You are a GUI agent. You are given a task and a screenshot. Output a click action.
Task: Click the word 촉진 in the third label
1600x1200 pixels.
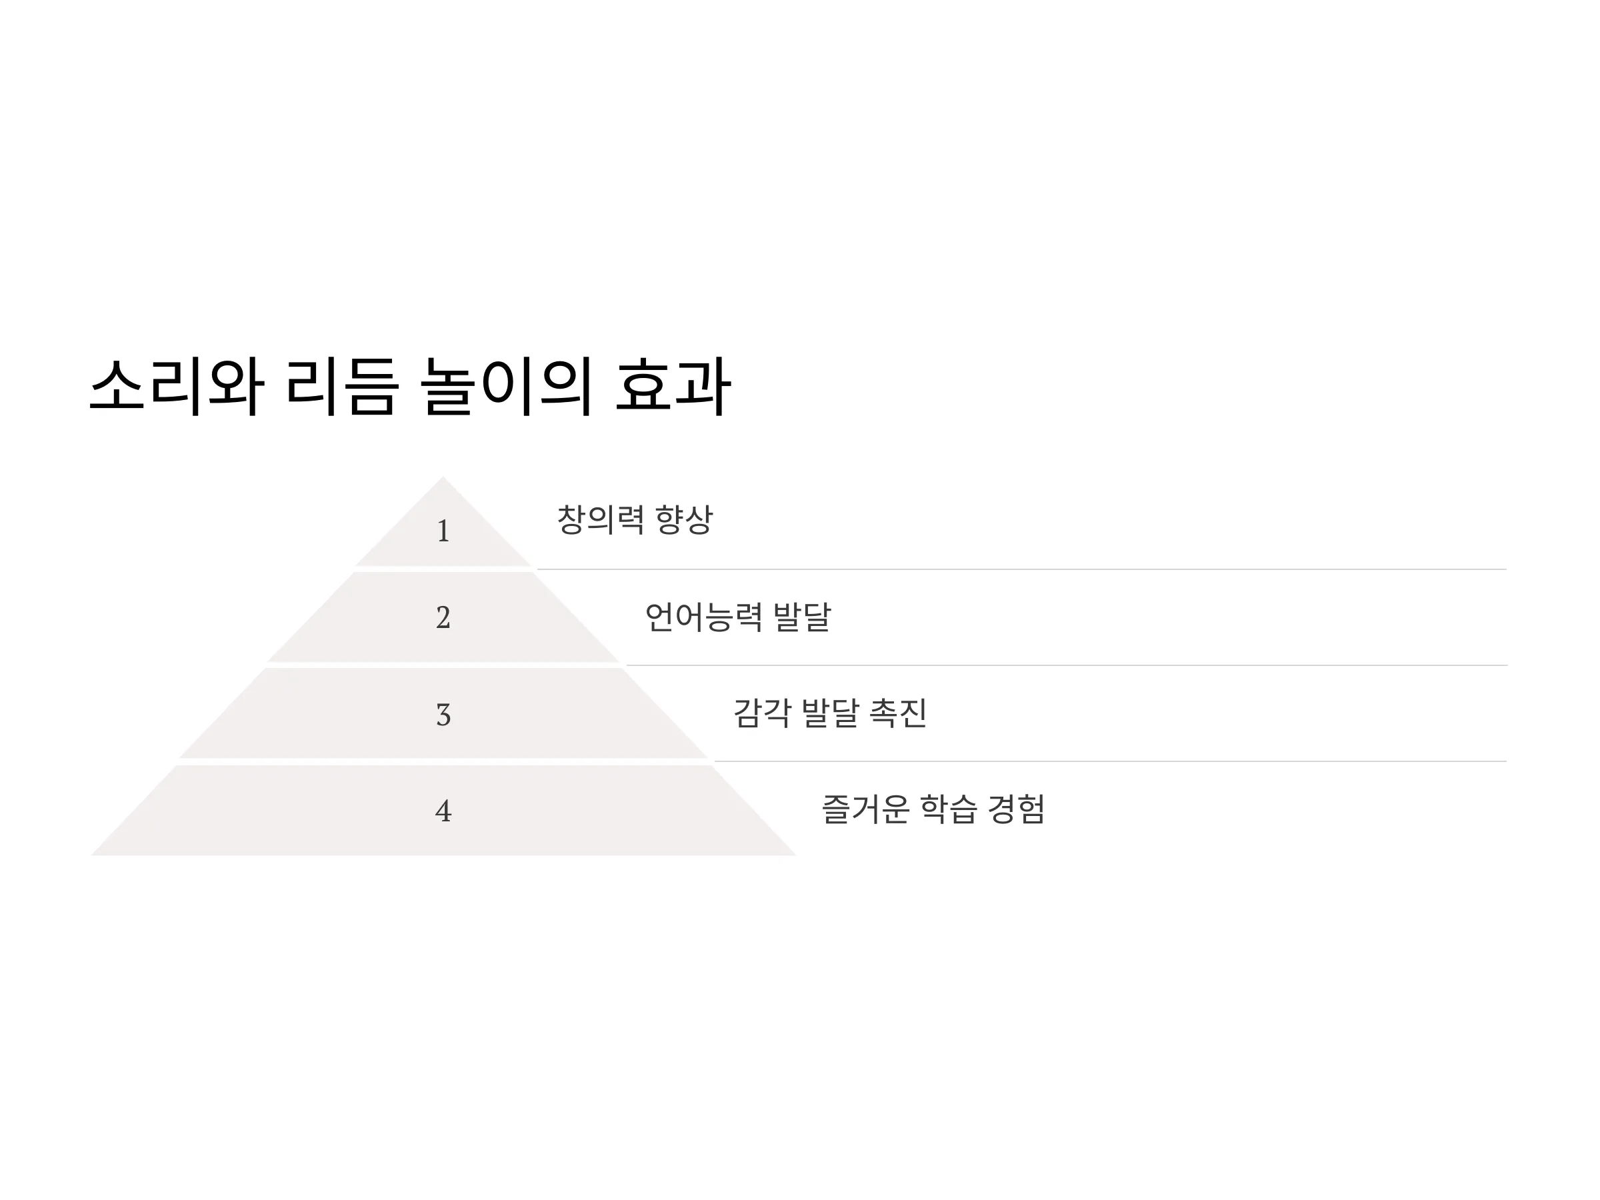tap(899, 713)
